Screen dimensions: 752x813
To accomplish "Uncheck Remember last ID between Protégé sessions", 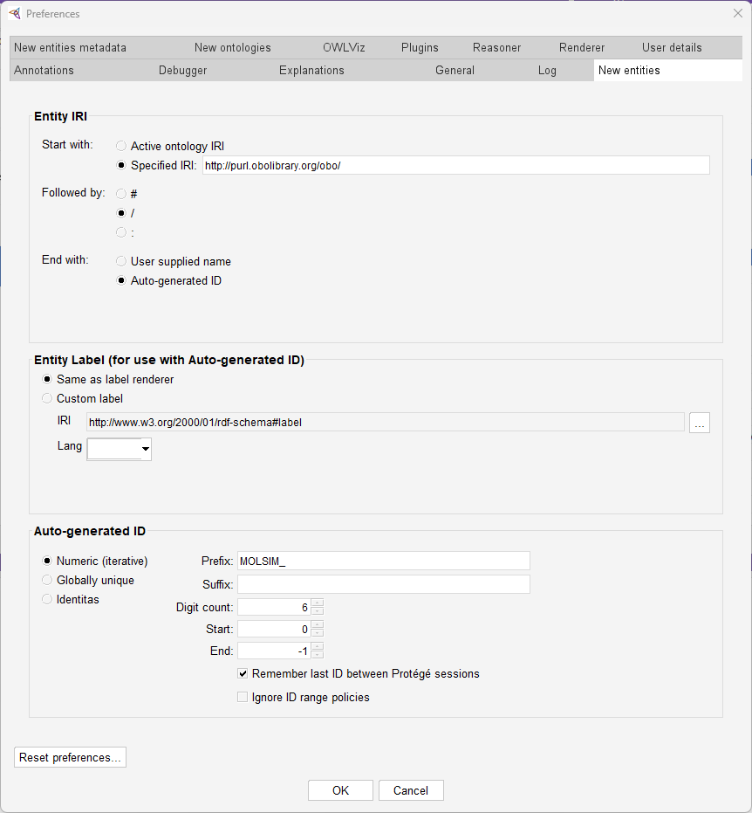I will (243, 673).
